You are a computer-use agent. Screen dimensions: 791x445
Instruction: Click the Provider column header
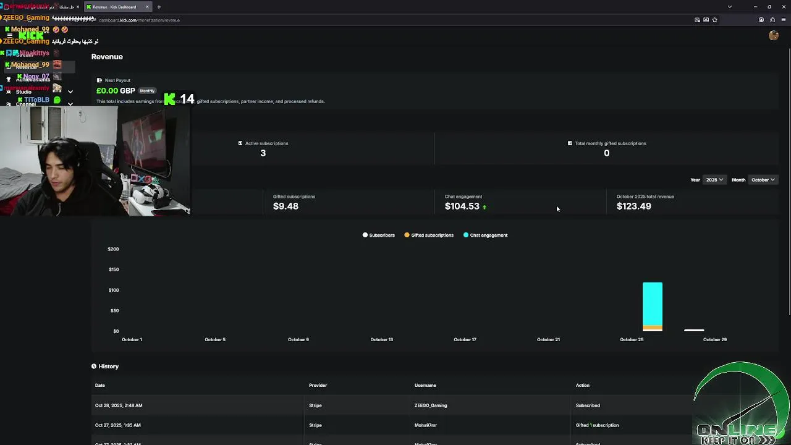click(318, 385)
